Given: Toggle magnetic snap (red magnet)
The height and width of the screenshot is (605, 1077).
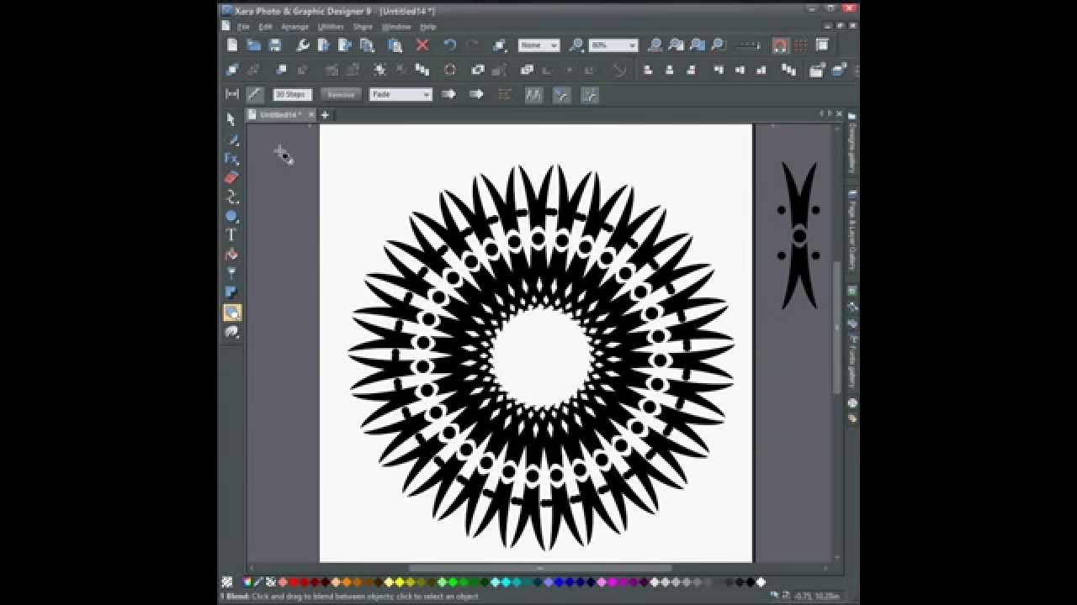Looking at the screenshot, I should point(780,45).
